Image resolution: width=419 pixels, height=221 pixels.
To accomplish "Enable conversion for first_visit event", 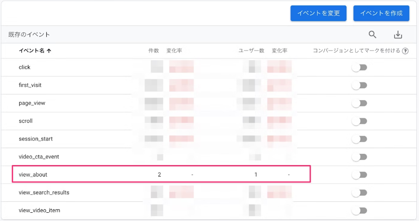I will tap(360, 85).
